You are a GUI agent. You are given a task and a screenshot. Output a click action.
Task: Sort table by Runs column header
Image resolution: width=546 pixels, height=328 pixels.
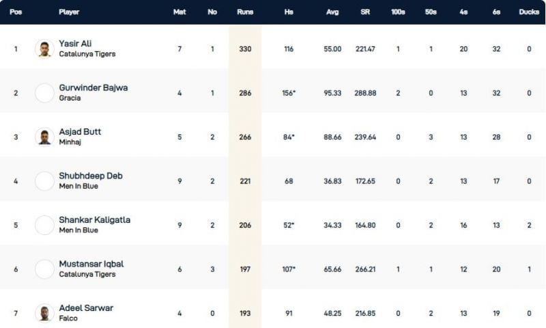pyautogui.click(x=245, y=12)
